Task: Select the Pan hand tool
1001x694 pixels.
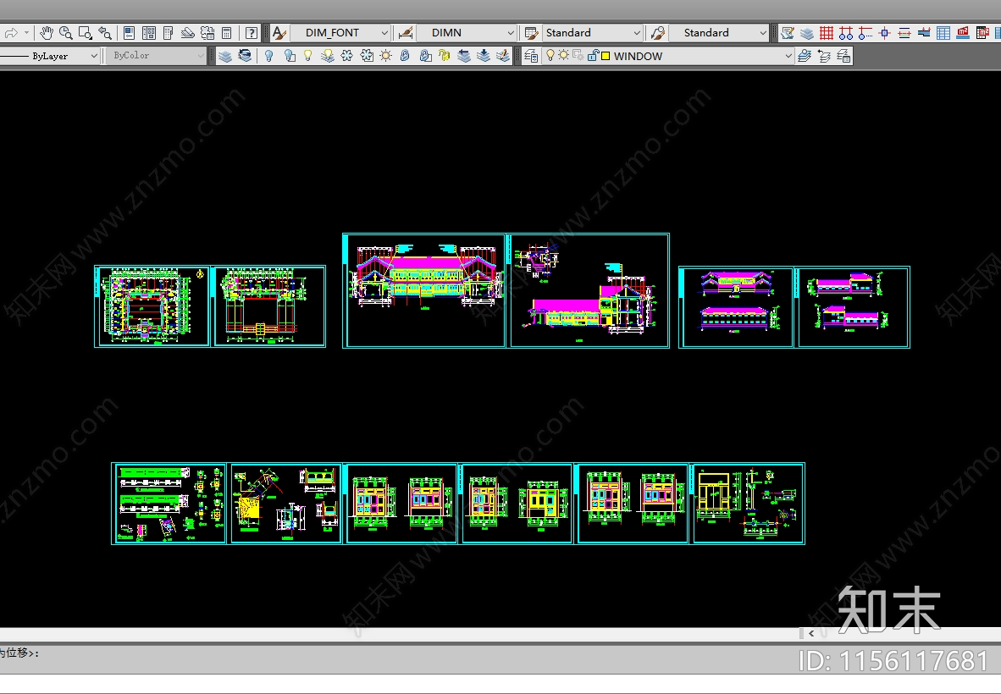Action: [46, 32]
